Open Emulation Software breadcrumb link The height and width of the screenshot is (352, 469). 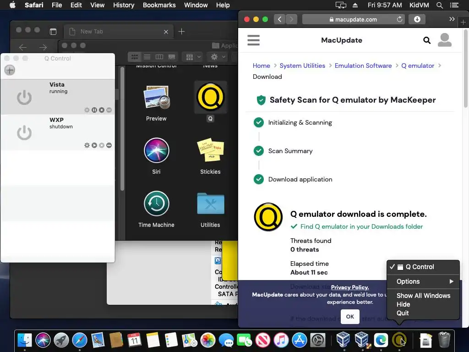[363, 66]
